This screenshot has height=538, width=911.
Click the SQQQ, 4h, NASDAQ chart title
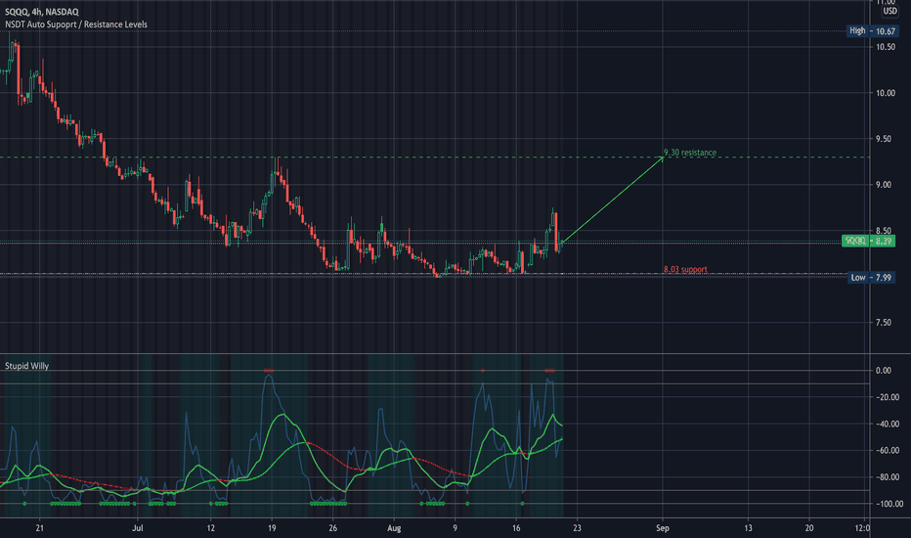coord(42,12)
